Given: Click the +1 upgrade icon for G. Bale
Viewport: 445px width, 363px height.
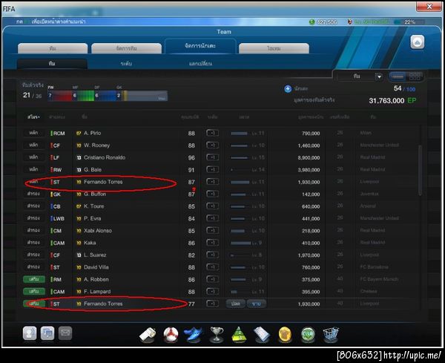Looking at the screenshot, I should pyautogui.click(x=212, y=169).
